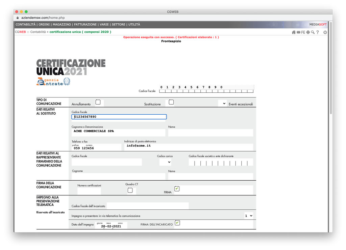Print the page with printer icon
Screen dimensions: 346x250
click(x=308, y=32)
